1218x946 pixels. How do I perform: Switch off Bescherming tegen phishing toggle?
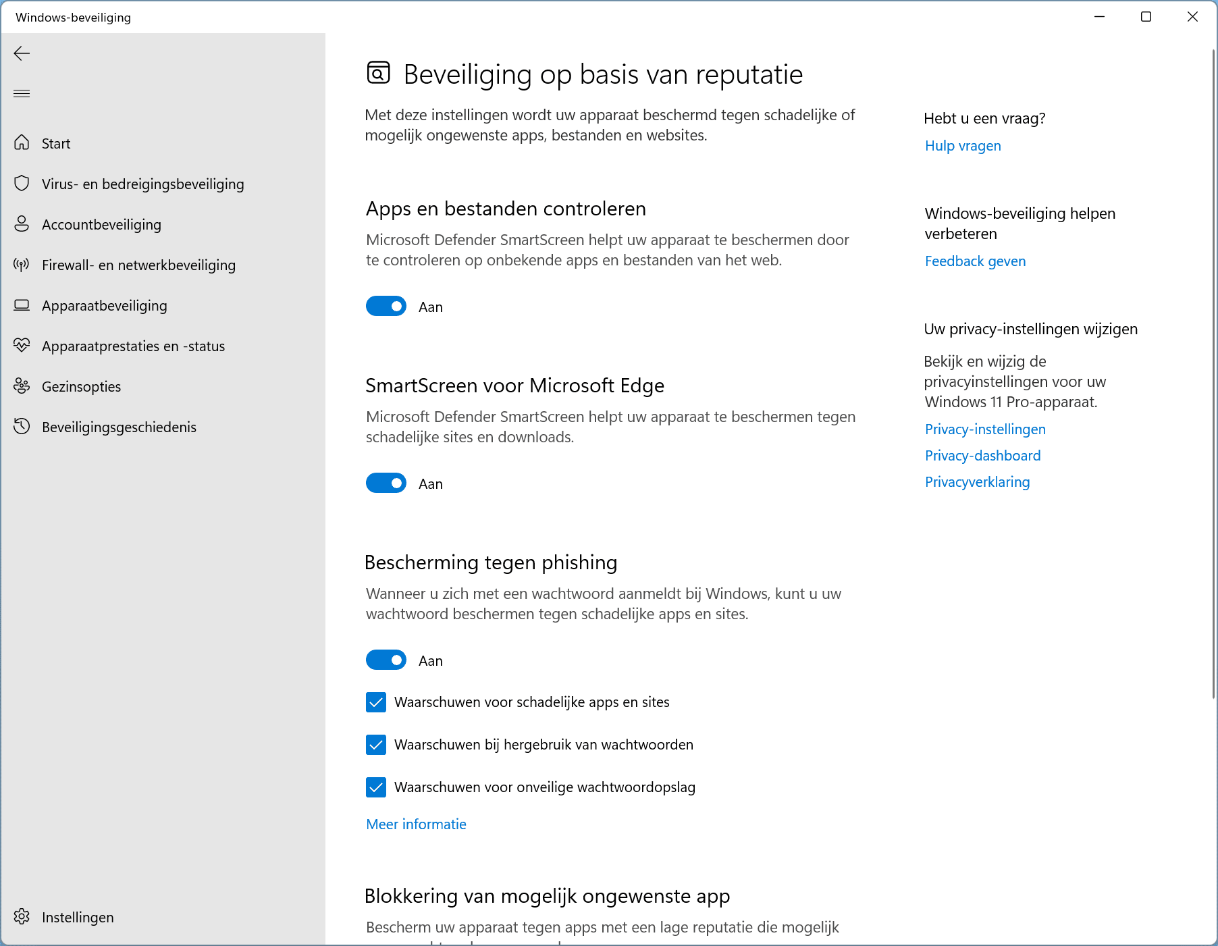click(386, 660)
